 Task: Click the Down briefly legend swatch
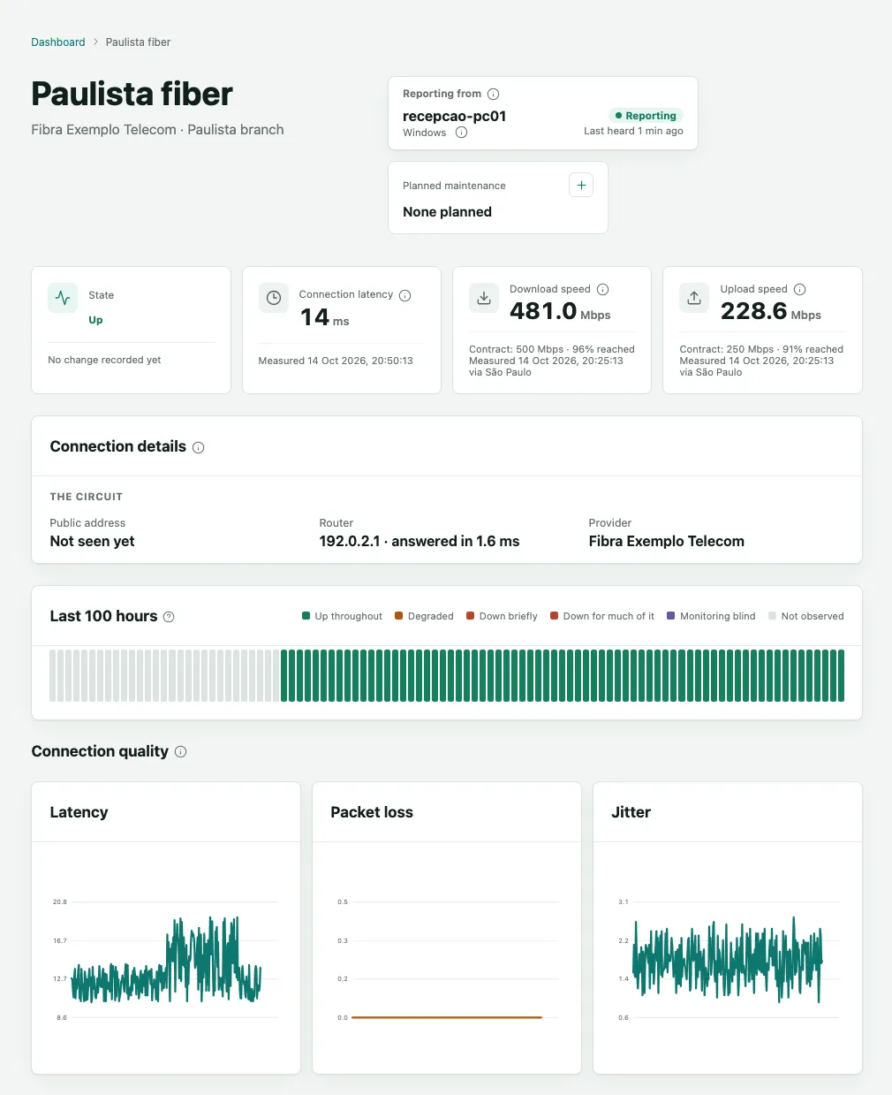point(471,616)
